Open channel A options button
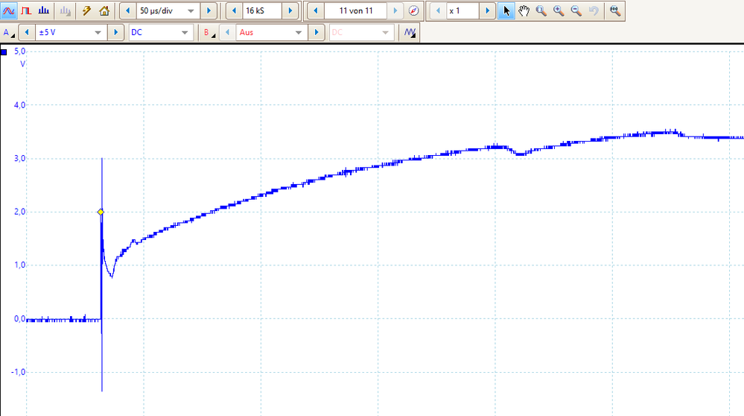This screenshot has width=744, height=416. [x=8, y=32]
